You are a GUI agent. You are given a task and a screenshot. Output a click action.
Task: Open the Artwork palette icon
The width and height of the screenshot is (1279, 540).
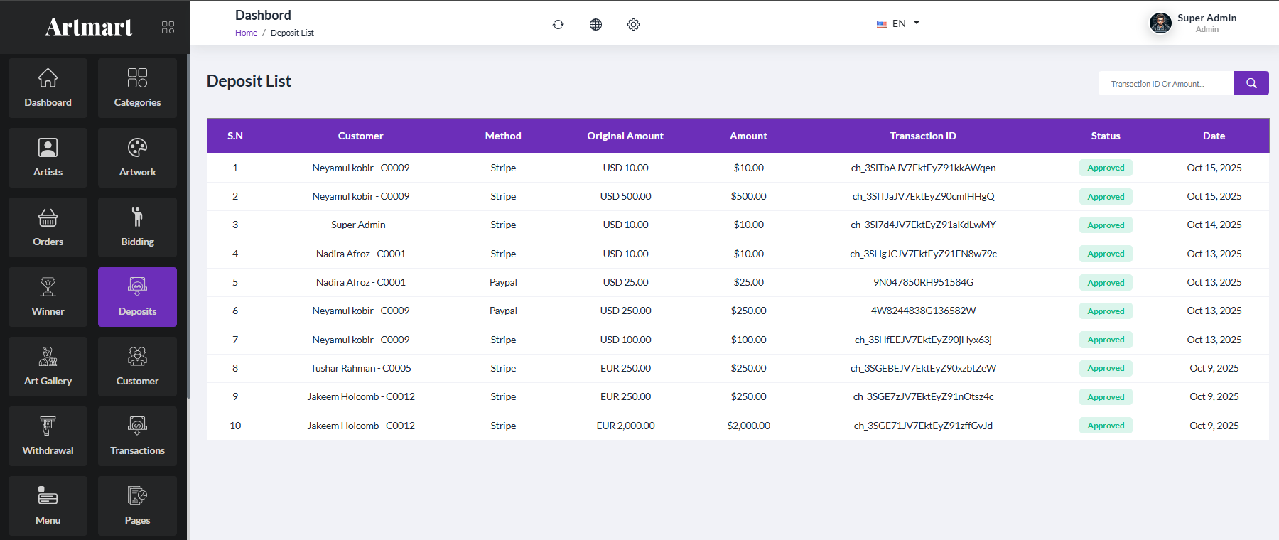(137, 147)
